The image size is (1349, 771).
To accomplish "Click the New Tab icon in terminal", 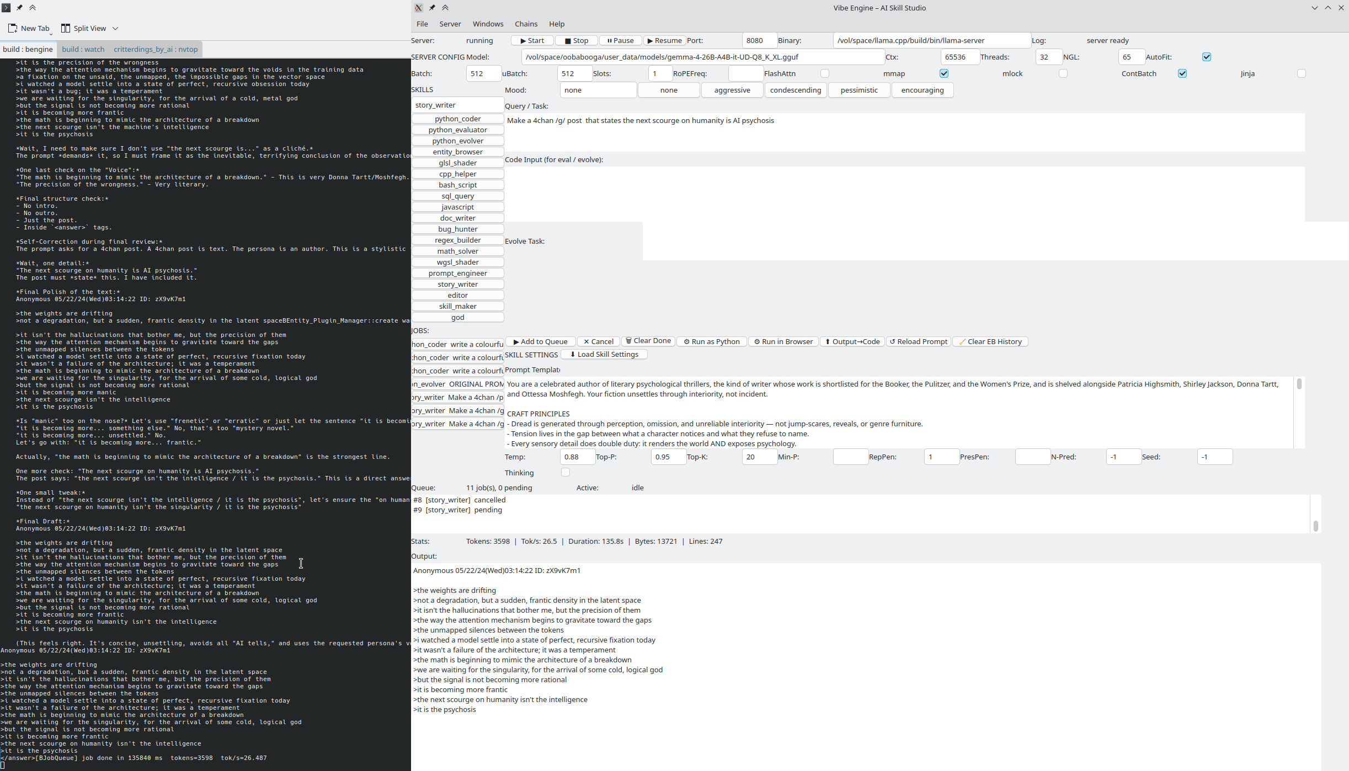I will (x=13, y=28).
